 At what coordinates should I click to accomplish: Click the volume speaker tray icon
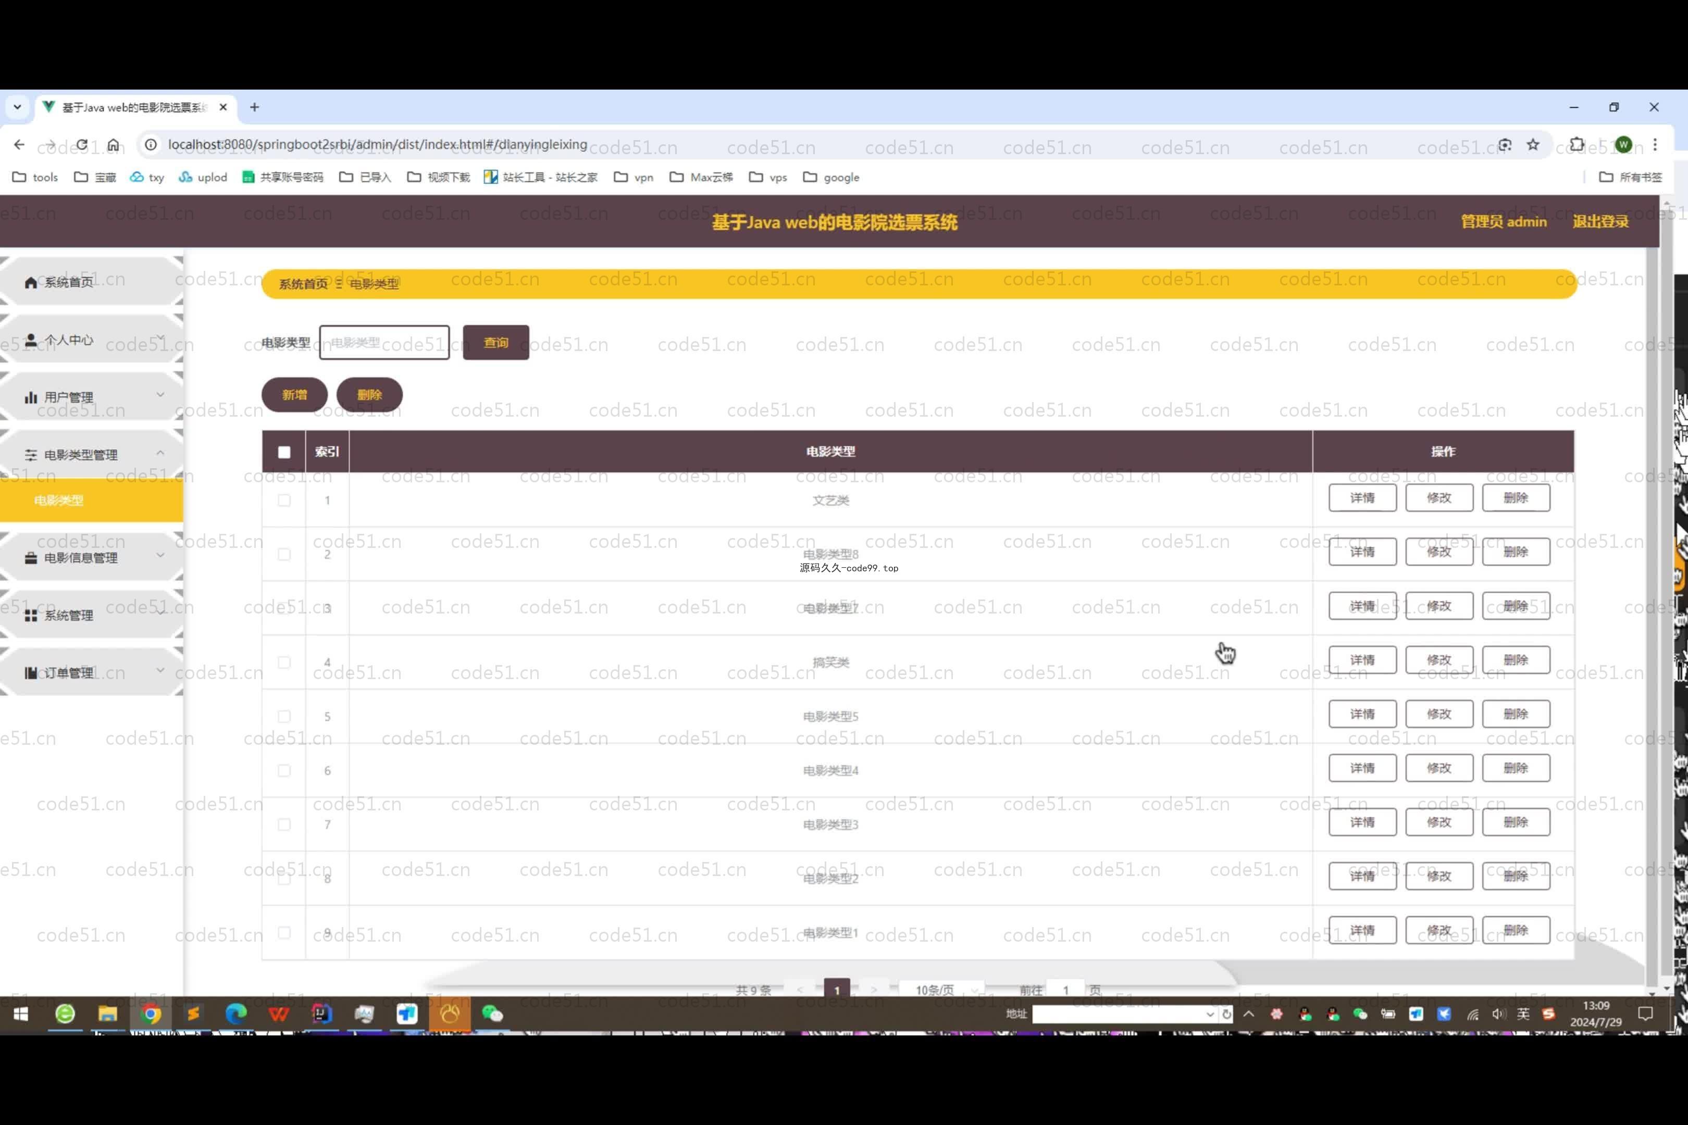tap(1498, 1014)
